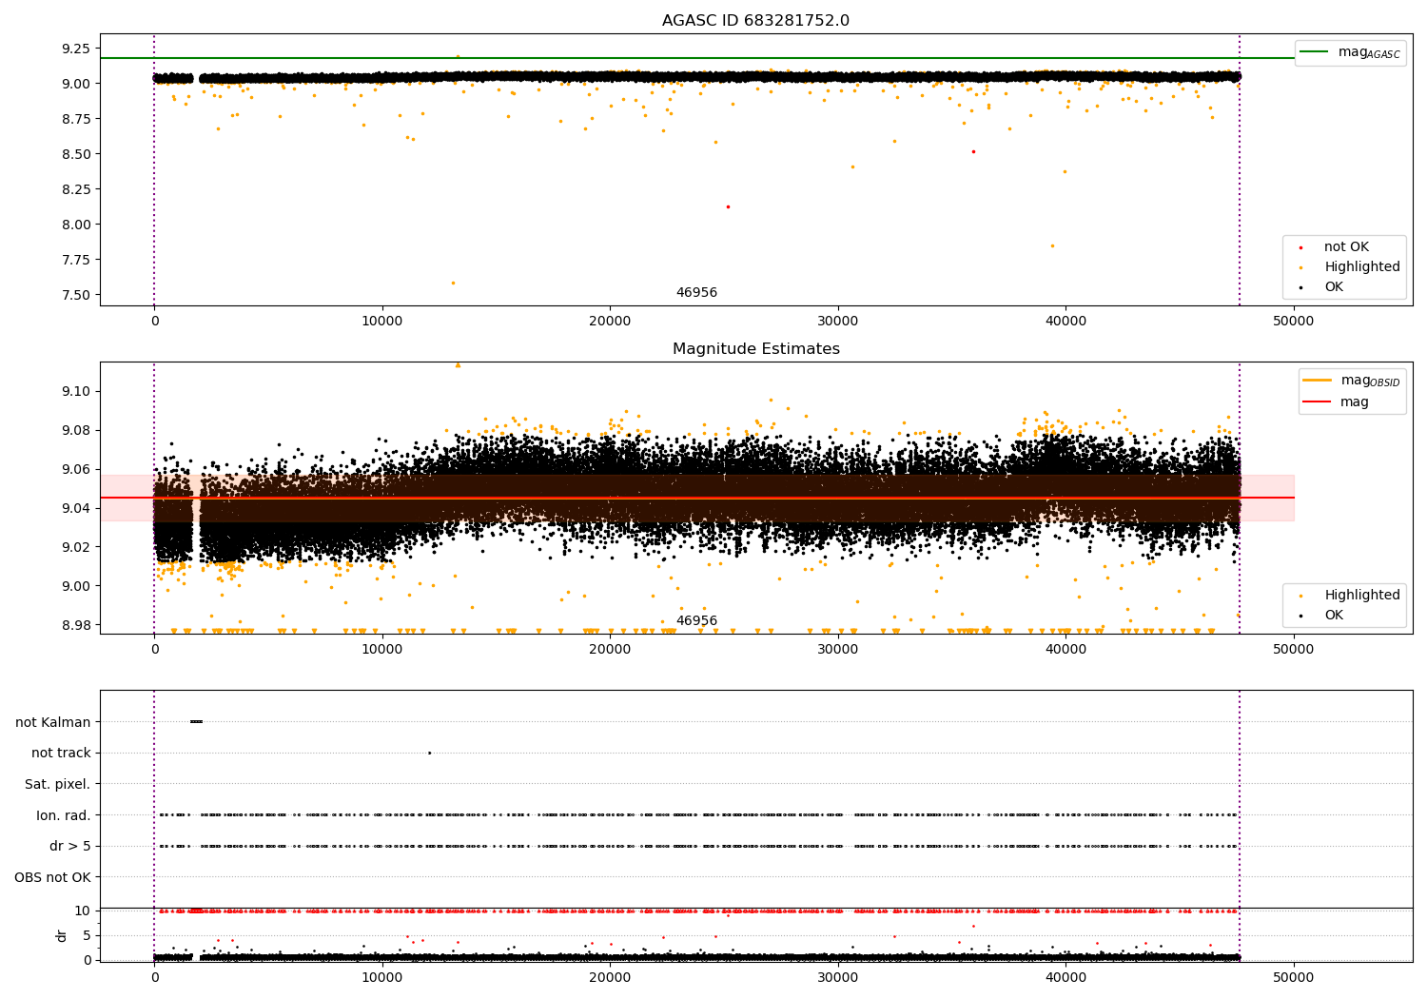
Task: Click the lowest orange point near magnitude 7.58
Action: click(453, 283)
